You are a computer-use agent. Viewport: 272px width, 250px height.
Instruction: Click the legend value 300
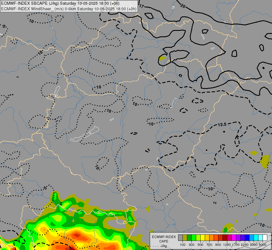tap(191, 245)
